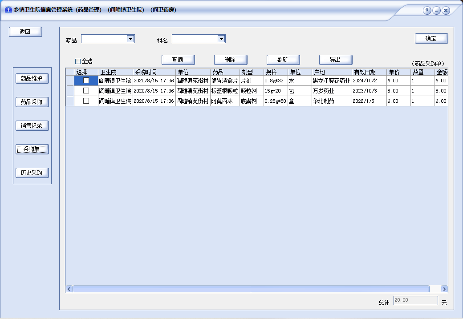Click the 2023/10/3 expiry date cell
463x319 pixels.
[x=369, y=91]
